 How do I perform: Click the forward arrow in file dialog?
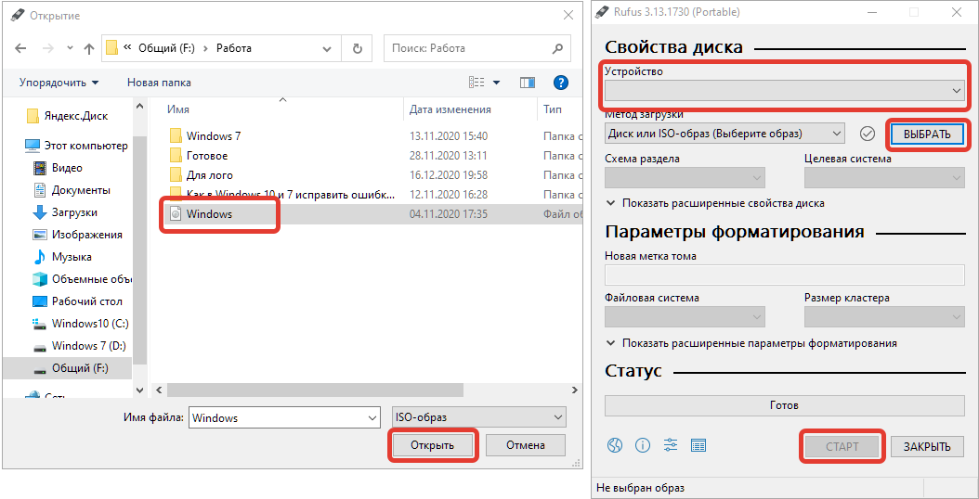(x=48, y=48)
